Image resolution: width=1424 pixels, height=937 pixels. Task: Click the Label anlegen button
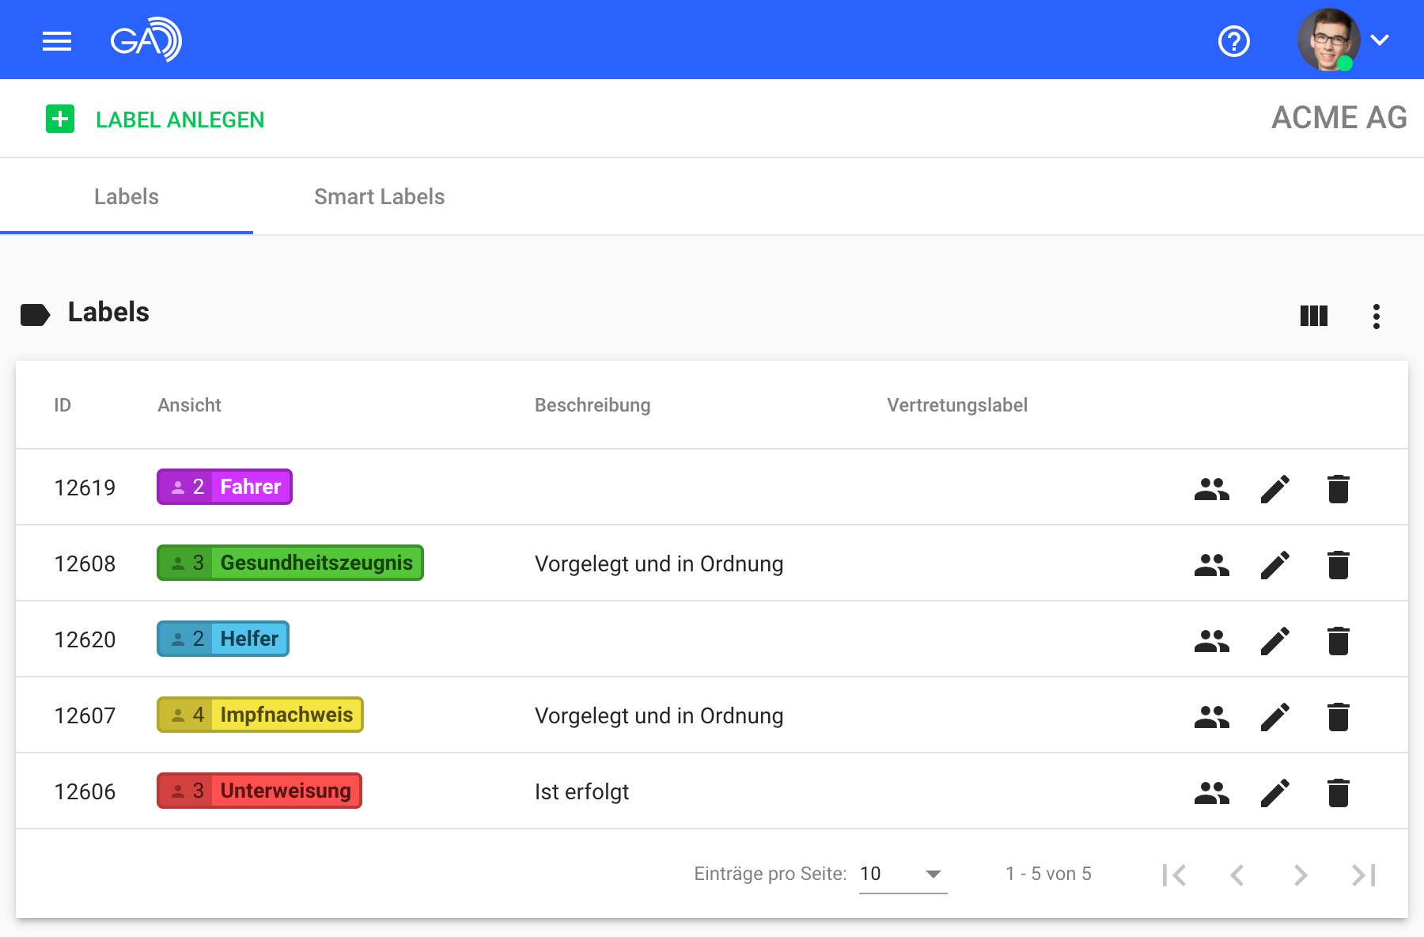[156, 119]
